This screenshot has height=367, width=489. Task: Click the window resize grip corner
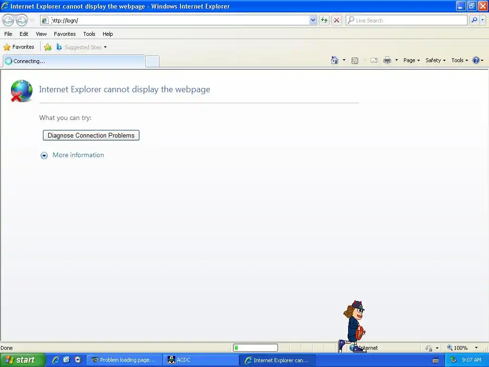point(486,349)
